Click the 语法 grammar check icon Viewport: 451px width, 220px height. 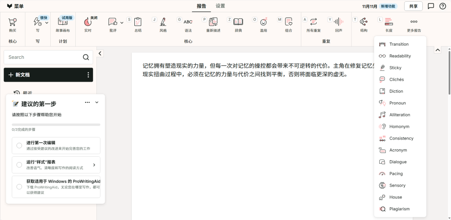(188, 22)
